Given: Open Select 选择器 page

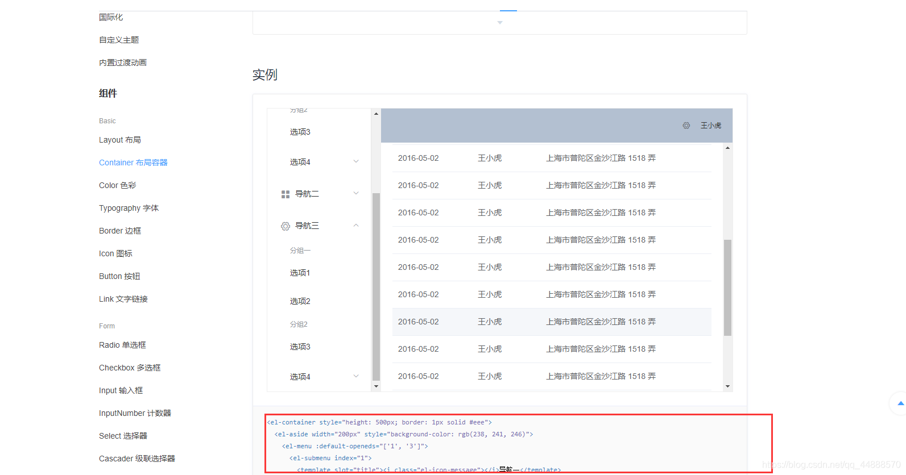Looking at the screenshot, I should pos(123,436).
